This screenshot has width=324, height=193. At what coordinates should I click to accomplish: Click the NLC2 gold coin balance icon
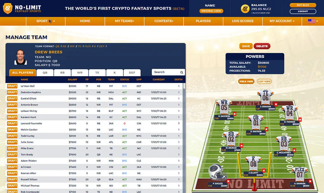[x=245, y=9]
